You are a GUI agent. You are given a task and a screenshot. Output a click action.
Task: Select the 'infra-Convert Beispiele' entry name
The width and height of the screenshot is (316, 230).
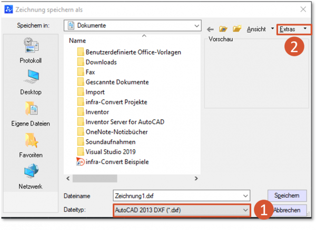click(x=117, y=162)
